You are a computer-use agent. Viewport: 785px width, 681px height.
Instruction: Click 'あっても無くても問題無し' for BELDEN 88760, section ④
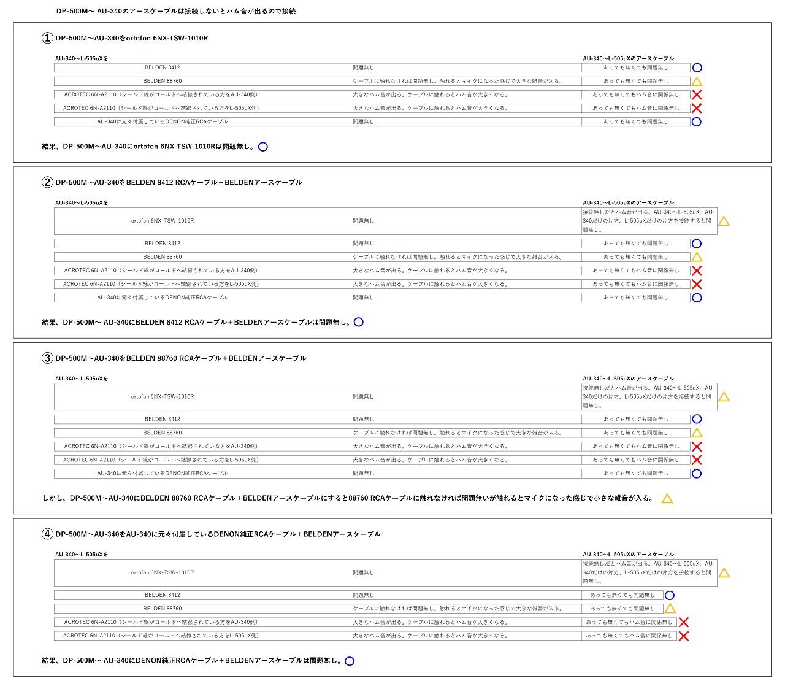(622, 609)
